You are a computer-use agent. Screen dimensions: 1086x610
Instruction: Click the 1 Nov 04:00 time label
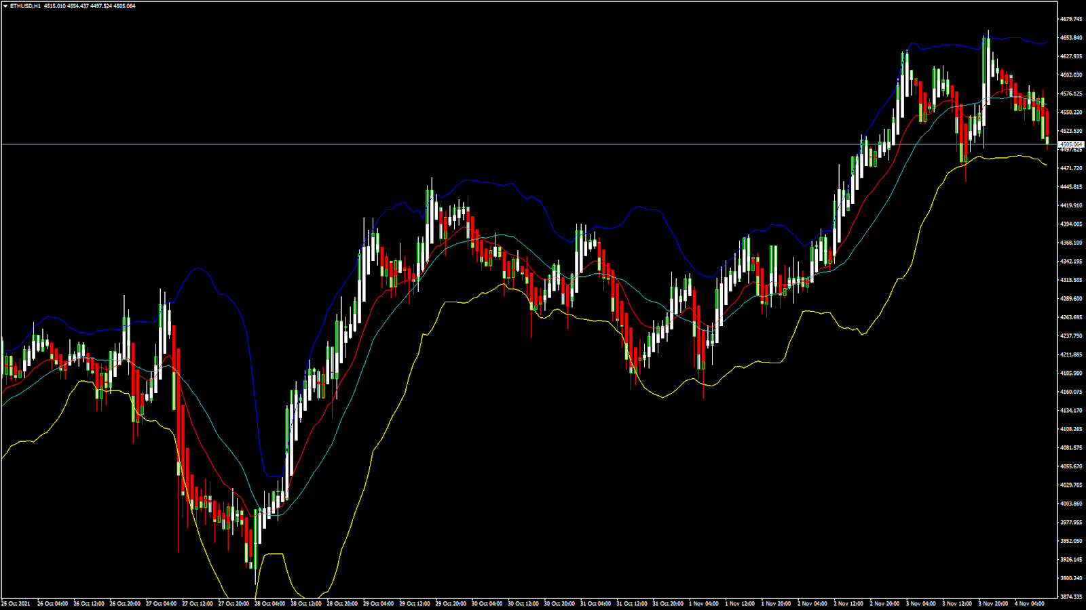tap(703, 603)
